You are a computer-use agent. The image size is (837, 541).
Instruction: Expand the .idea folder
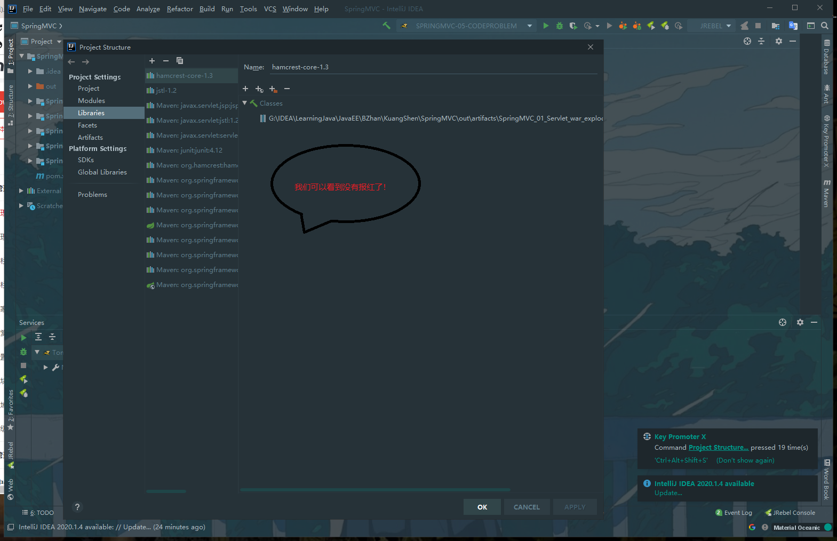[x=30, y=71]
